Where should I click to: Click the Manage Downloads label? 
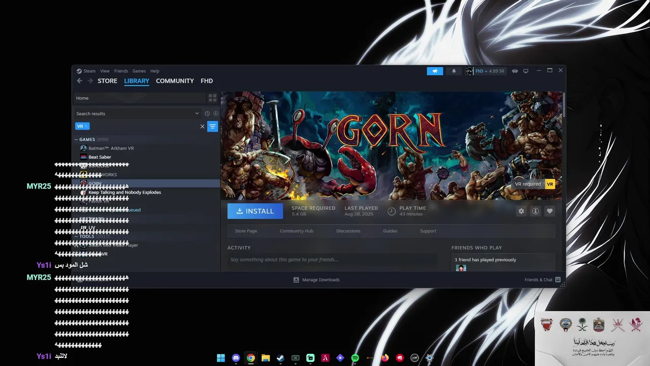(x=321, y=280)
